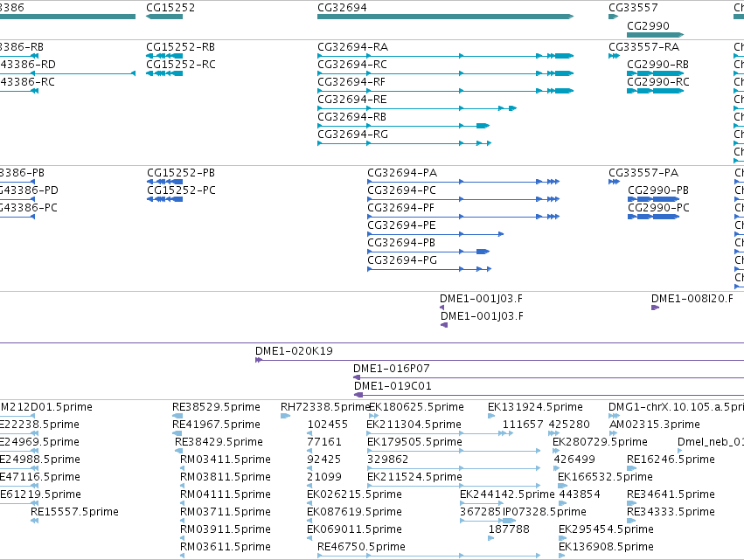Select EST EK026215.5prime
The height and width of the screenshot is (560, 744).
[x=354, y=495]
